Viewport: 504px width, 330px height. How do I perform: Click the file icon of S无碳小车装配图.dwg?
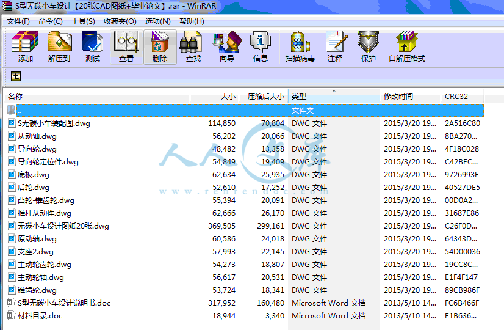click(12, 123)
